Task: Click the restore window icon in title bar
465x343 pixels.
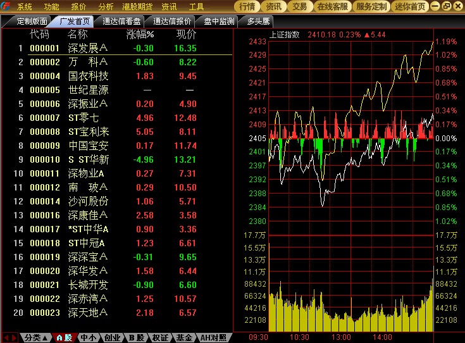Action: pos(446,6)
